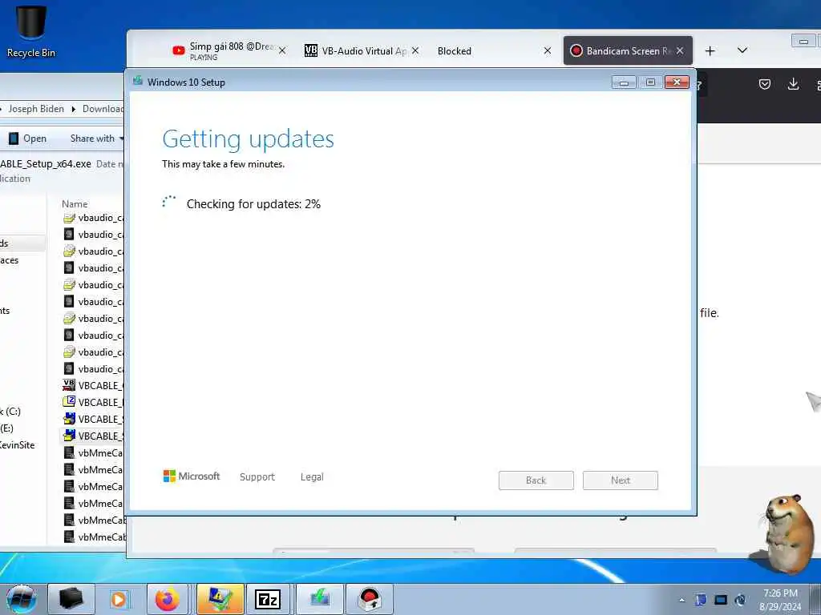Image resolution: width=821 pixels, height=615 pixels.
Task: Open the highlighted Explorer taskbar item
Action: click(220, 599)
